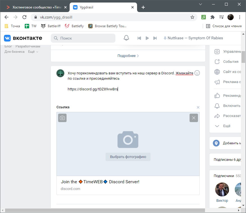Image resolution: width=246 pixels, height=213 pixels.
Task: Open browser extensions puzzle icon
Action: point(213,17)
